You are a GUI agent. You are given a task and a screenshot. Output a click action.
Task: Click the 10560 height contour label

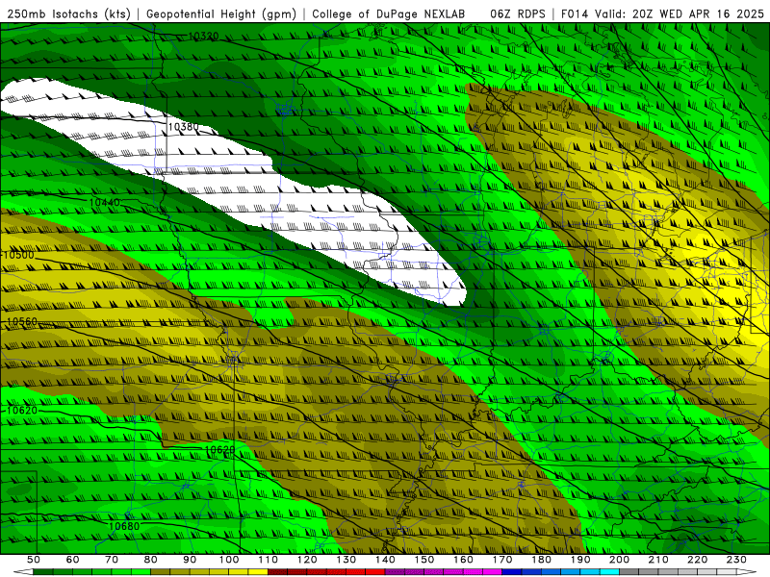click(x=22, y=322)
